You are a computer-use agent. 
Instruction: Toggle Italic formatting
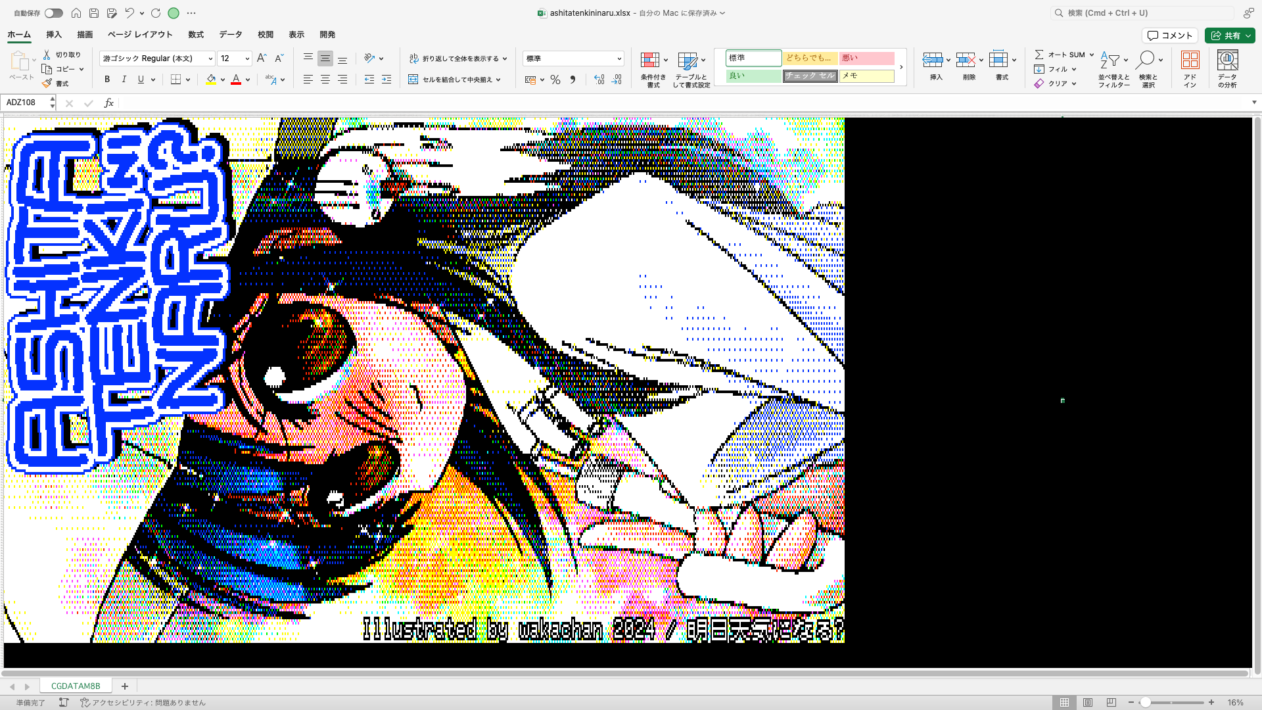(x=124, y=80)
